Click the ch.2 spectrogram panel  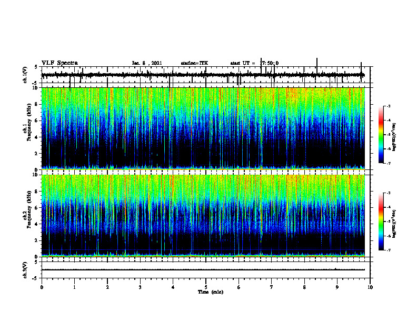pos(203,216)
